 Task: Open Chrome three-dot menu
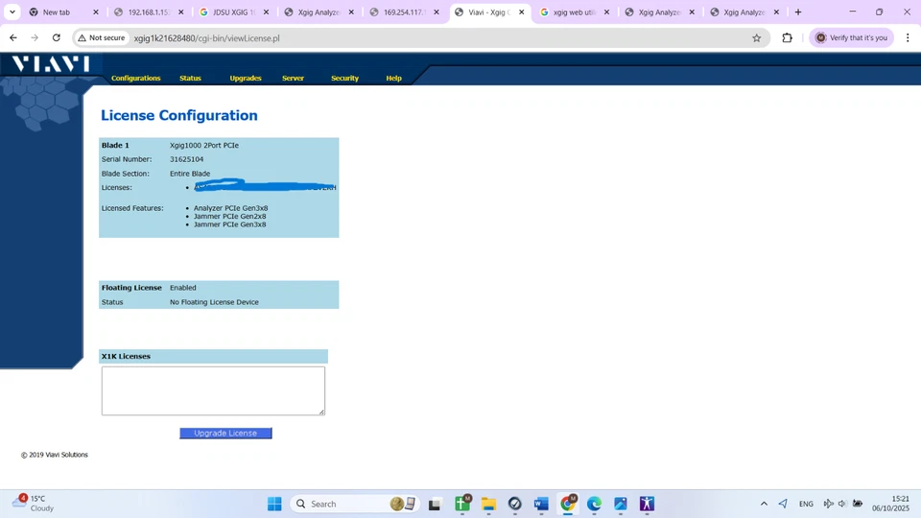point(908,37)
